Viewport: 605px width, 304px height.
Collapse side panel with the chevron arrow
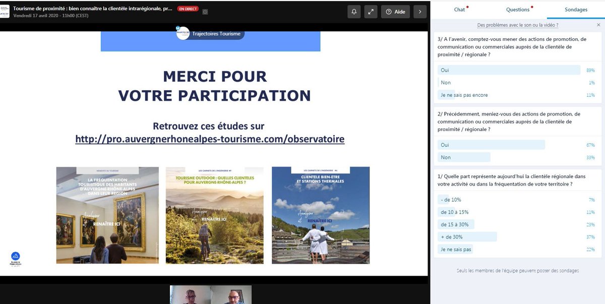(x=420, y=12)
